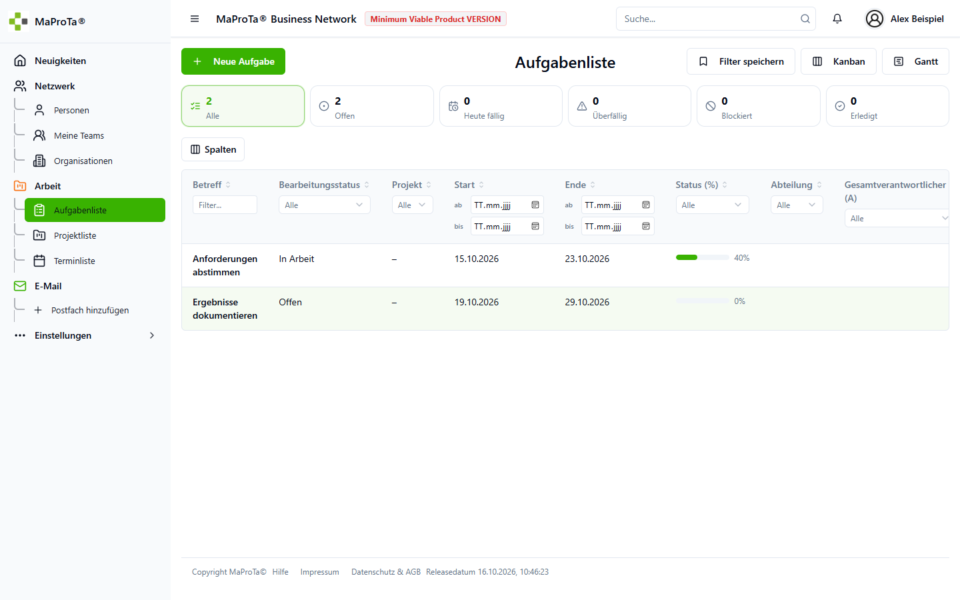Open the Projekt filter dropdown
Viewport: 960px width, 600px height.
(x=412, y=205)
